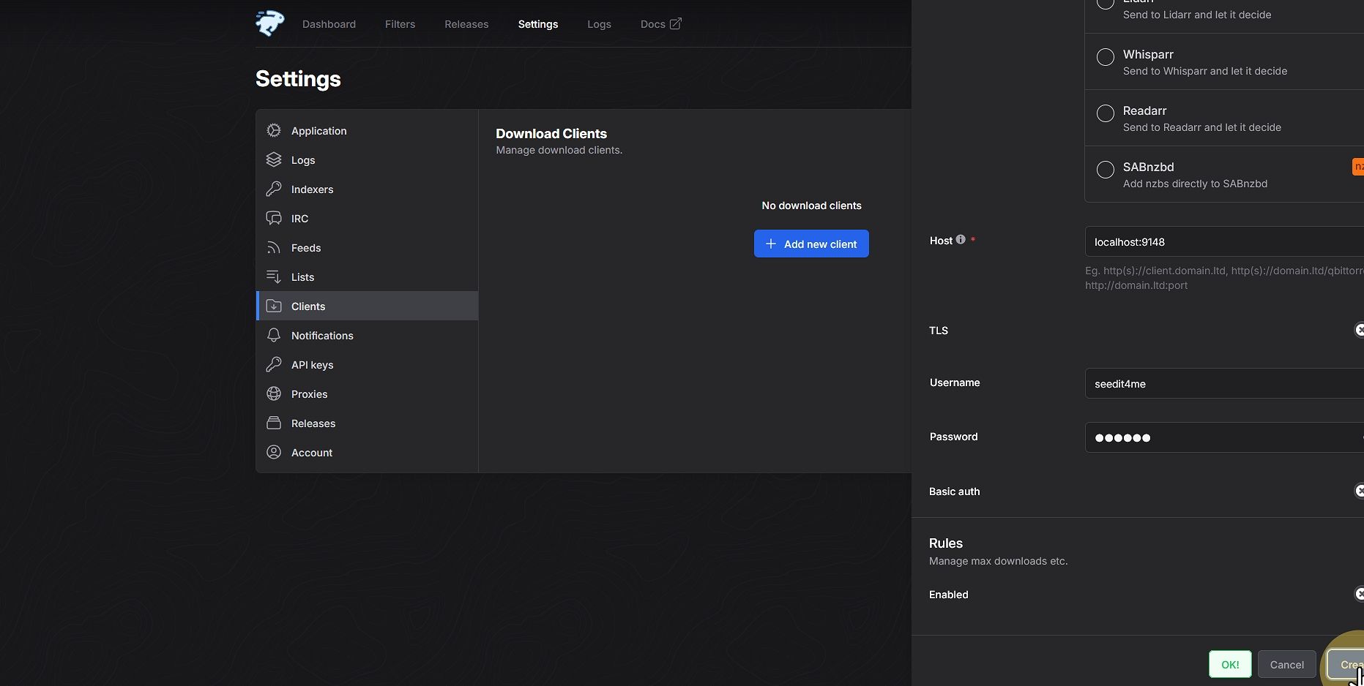Open the Dashboard tab

click(329, 24)
